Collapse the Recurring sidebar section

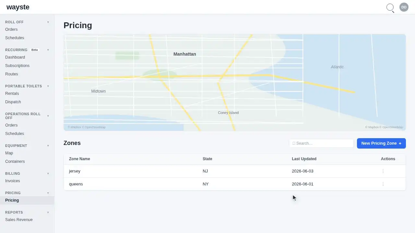(48, 50)
